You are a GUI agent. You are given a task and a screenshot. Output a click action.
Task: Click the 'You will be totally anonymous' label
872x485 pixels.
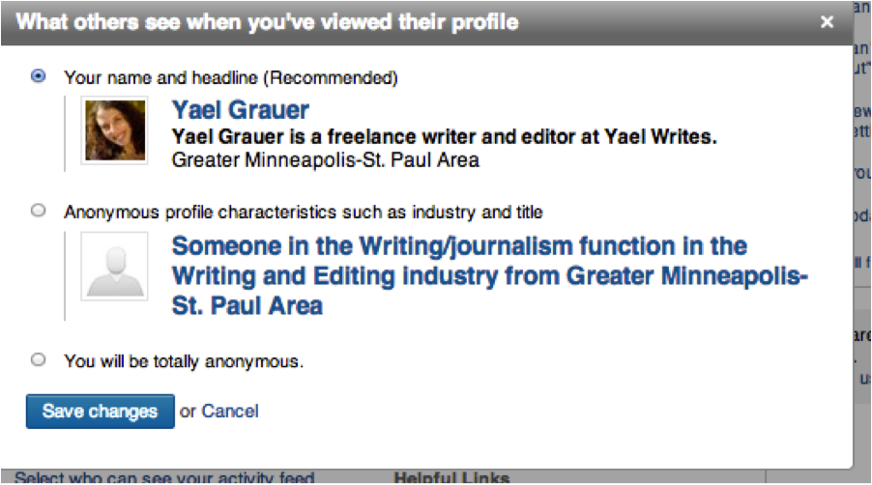point(184,361)
